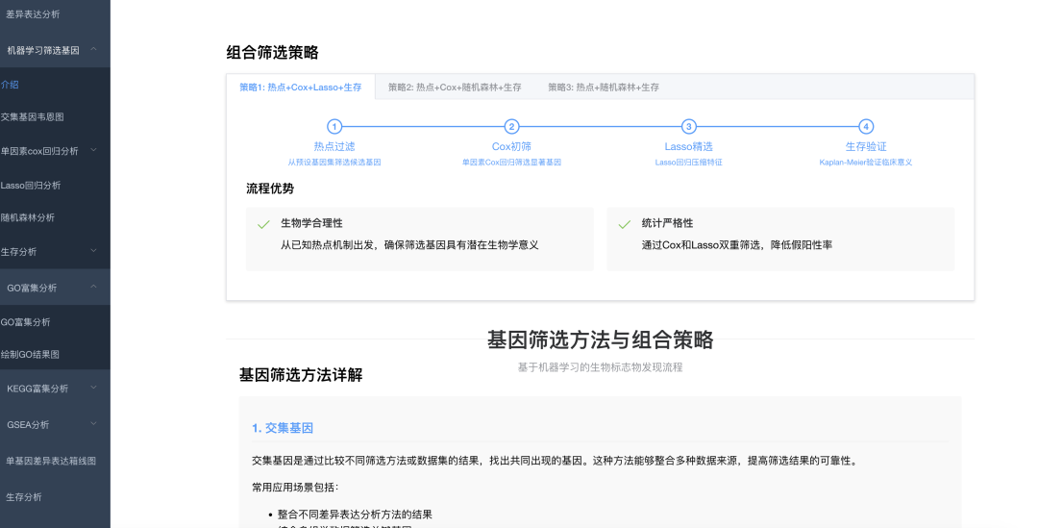Expand 生存分析 submenu under machine learning
Screen dimensions: 1038x528
(x=93, y=251)
